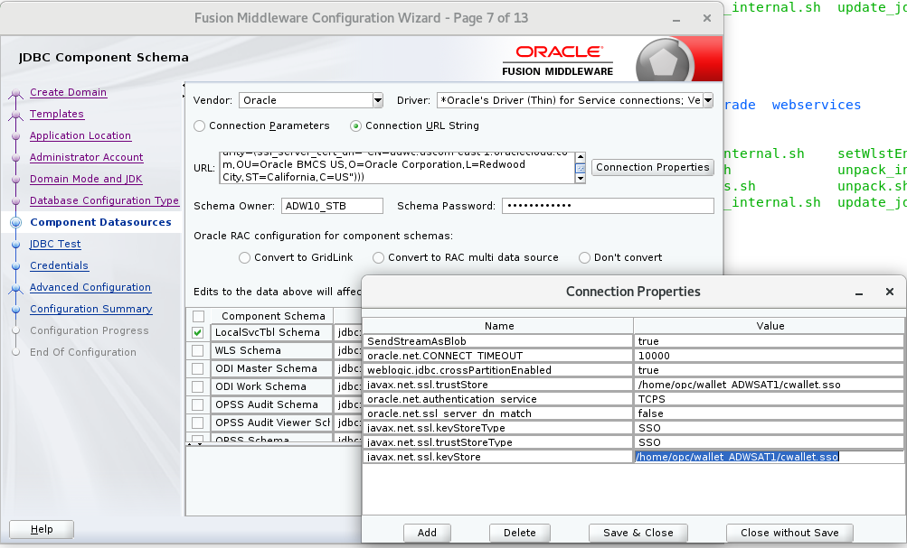Select Convert to RAC multi data source
The width and height of the screenshot is (907, 548).
point(378,257)
